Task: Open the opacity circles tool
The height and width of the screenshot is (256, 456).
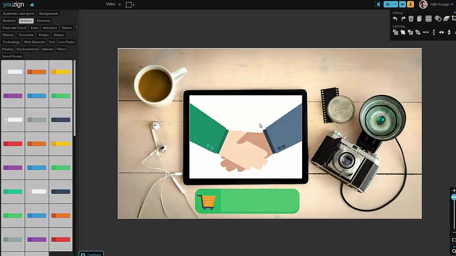Action: click(x=438, y=19)
